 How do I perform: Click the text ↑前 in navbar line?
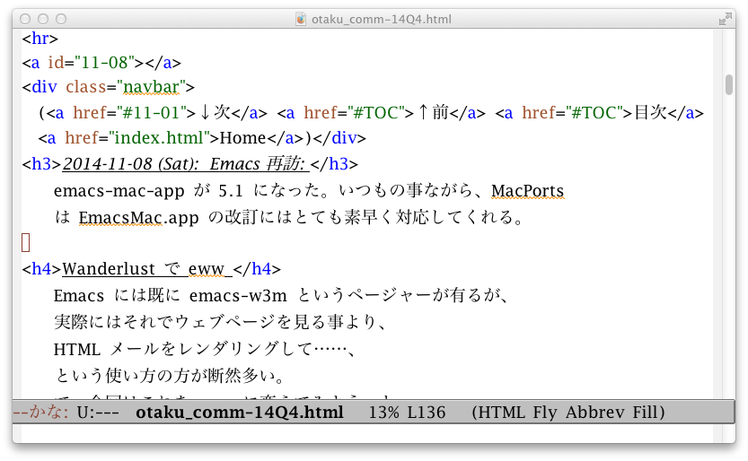[x=433, y=113]
